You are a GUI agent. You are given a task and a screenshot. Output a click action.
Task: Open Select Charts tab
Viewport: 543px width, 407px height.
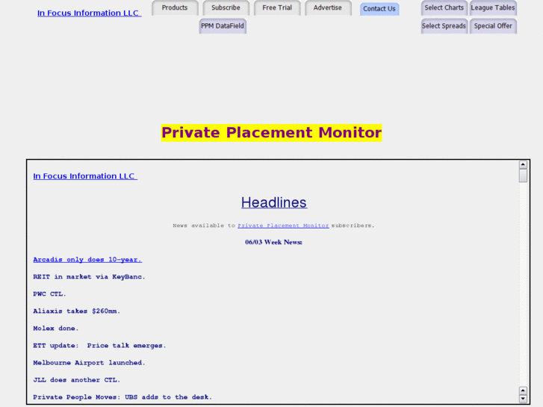[x=444, y=7]
